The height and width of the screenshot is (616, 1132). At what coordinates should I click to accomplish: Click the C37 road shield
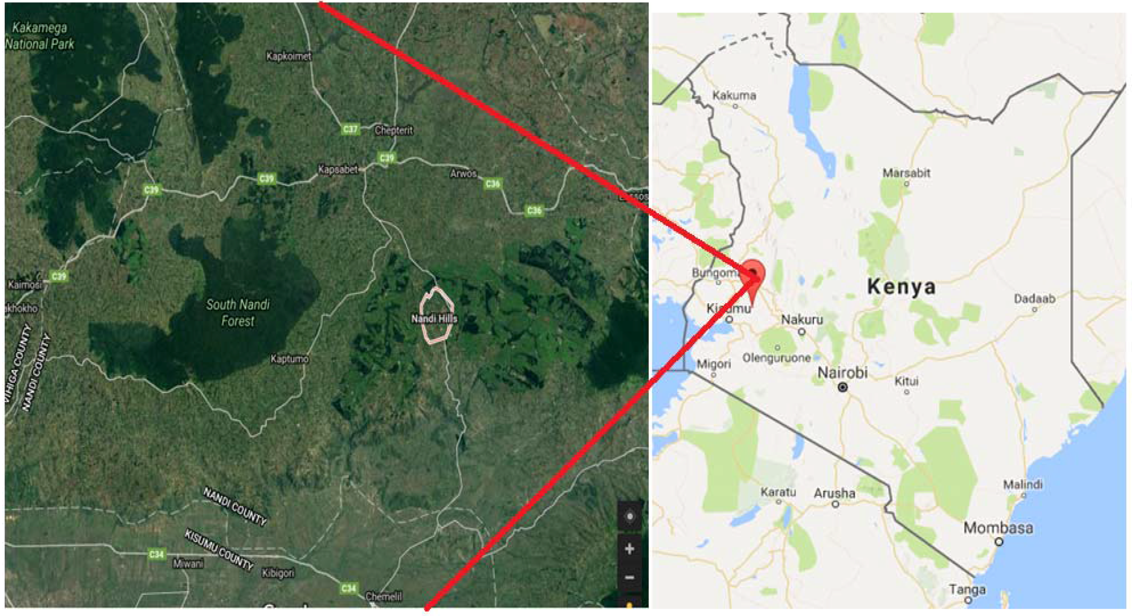click(x=350, y=129)
